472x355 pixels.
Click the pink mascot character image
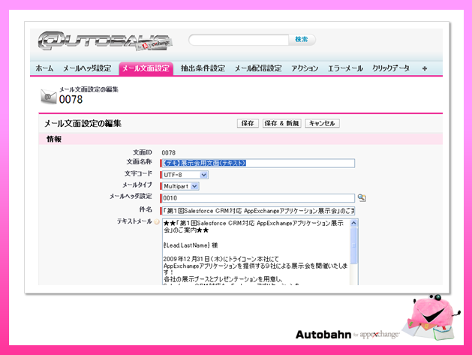tap(431, 317)
